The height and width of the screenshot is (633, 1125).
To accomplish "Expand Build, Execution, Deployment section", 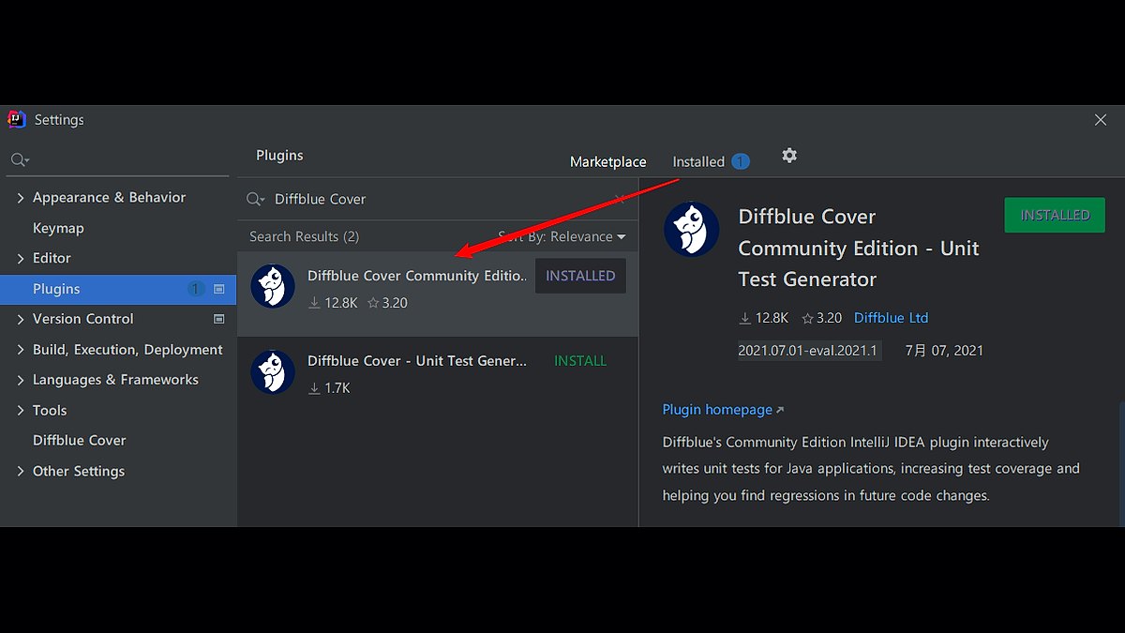I will click(21, 350).
